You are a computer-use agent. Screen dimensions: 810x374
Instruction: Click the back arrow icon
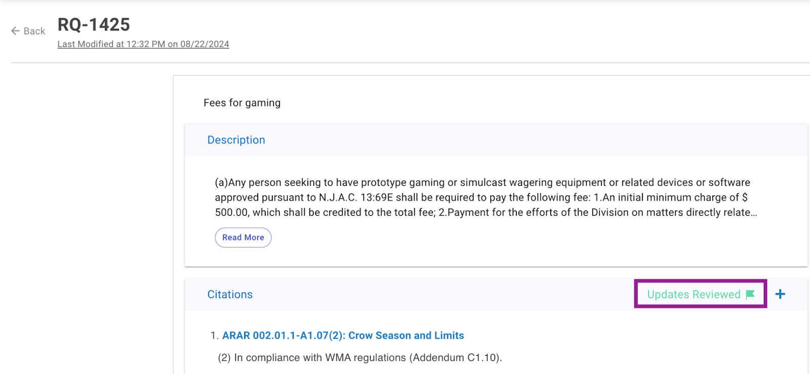[16, 31]
